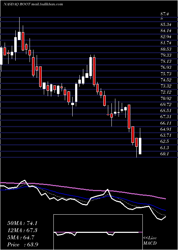The image size is (178, 250).
Task: Open the MACD inset chart panel
Action: [x=98, y=232]
